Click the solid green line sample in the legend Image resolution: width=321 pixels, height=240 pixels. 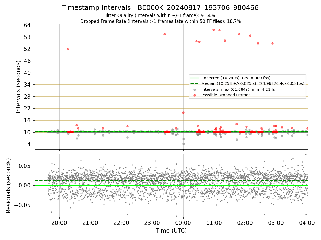[194, 78]
